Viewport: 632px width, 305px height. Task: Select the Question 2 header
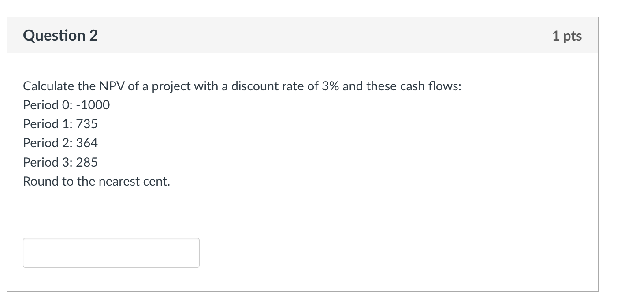pyautogui.click(x=60, y=35)
